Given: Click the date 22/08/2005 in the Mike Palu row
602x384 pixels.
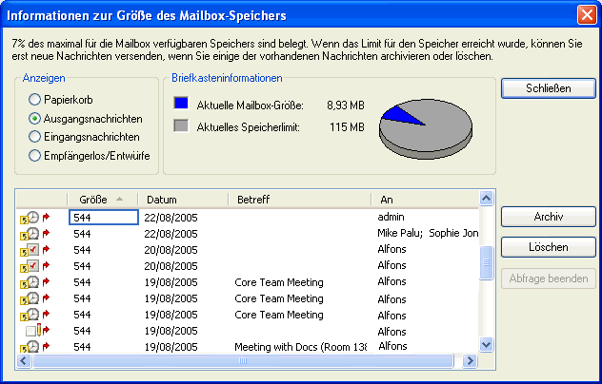Looking at the screenshot, I should pyautogui.click(x=171, y=234).
